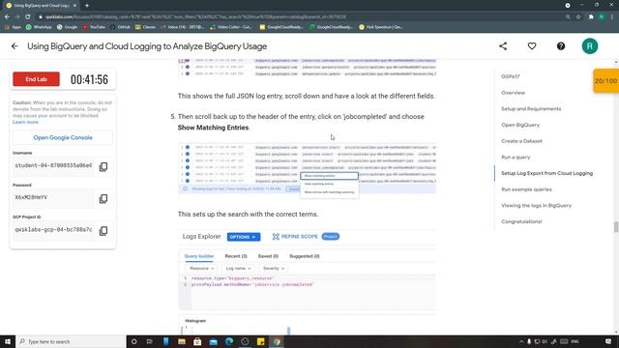
Task: Go back using the lab page arrow
Action: (15, 46)
